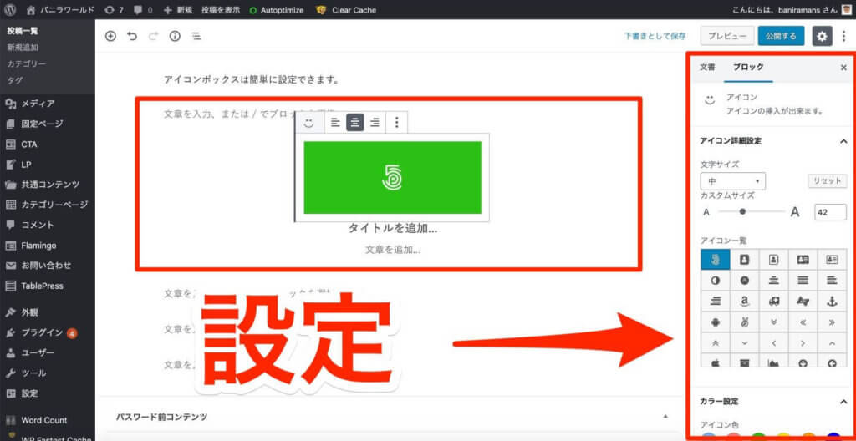Open the 文字サイズ dropdown showing 中
The width and height of the screenshot is (856, 441).
[732, 181]
